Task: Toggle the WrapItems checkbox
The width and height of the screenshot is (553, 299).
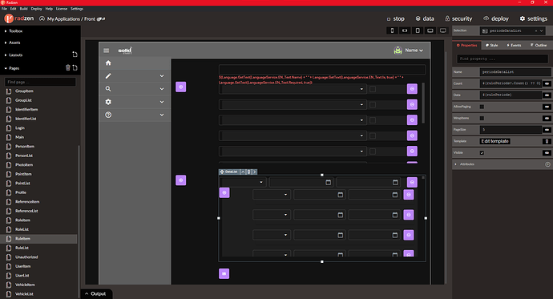Action: click(482, 118)
